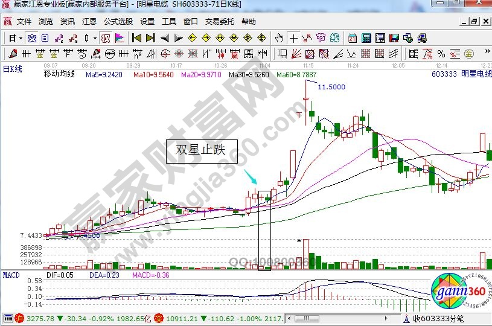Open the 交易委托 menu

pos(219,21)
